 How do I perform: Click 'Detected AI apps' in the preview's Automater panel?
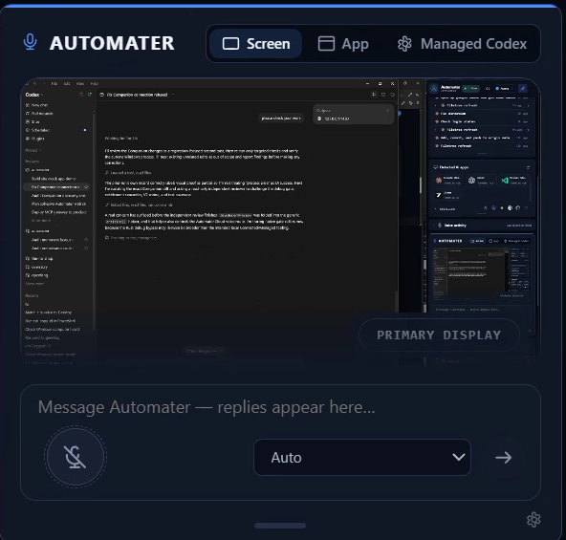454,167
